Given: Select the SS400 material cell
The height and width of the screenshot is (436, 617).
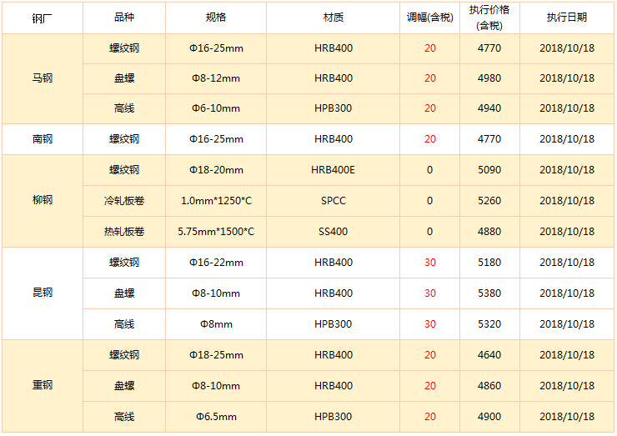Looking at the screenshot, I should (333, 232).
